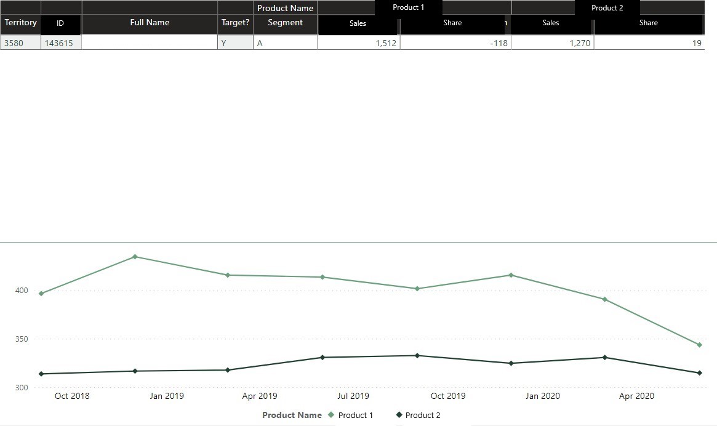Click the Oct 2018 axis label
This screenshot has width=717, height=426.
tap(72, 396)
